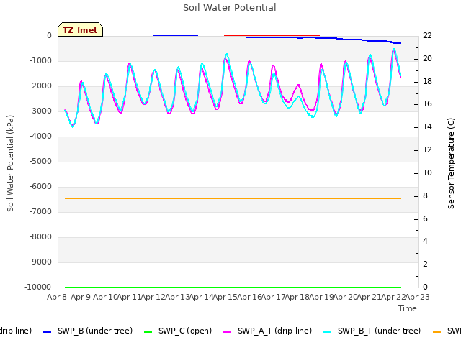
Task: Click the Apr 8 x-axis tick label
Action: tap(57, 297)
